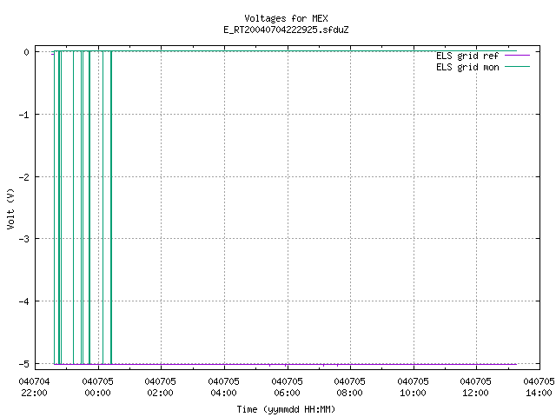This screenshot has height=417, width=556.
Task: Click the y-axis tick label -2
Action: [24, 177]
